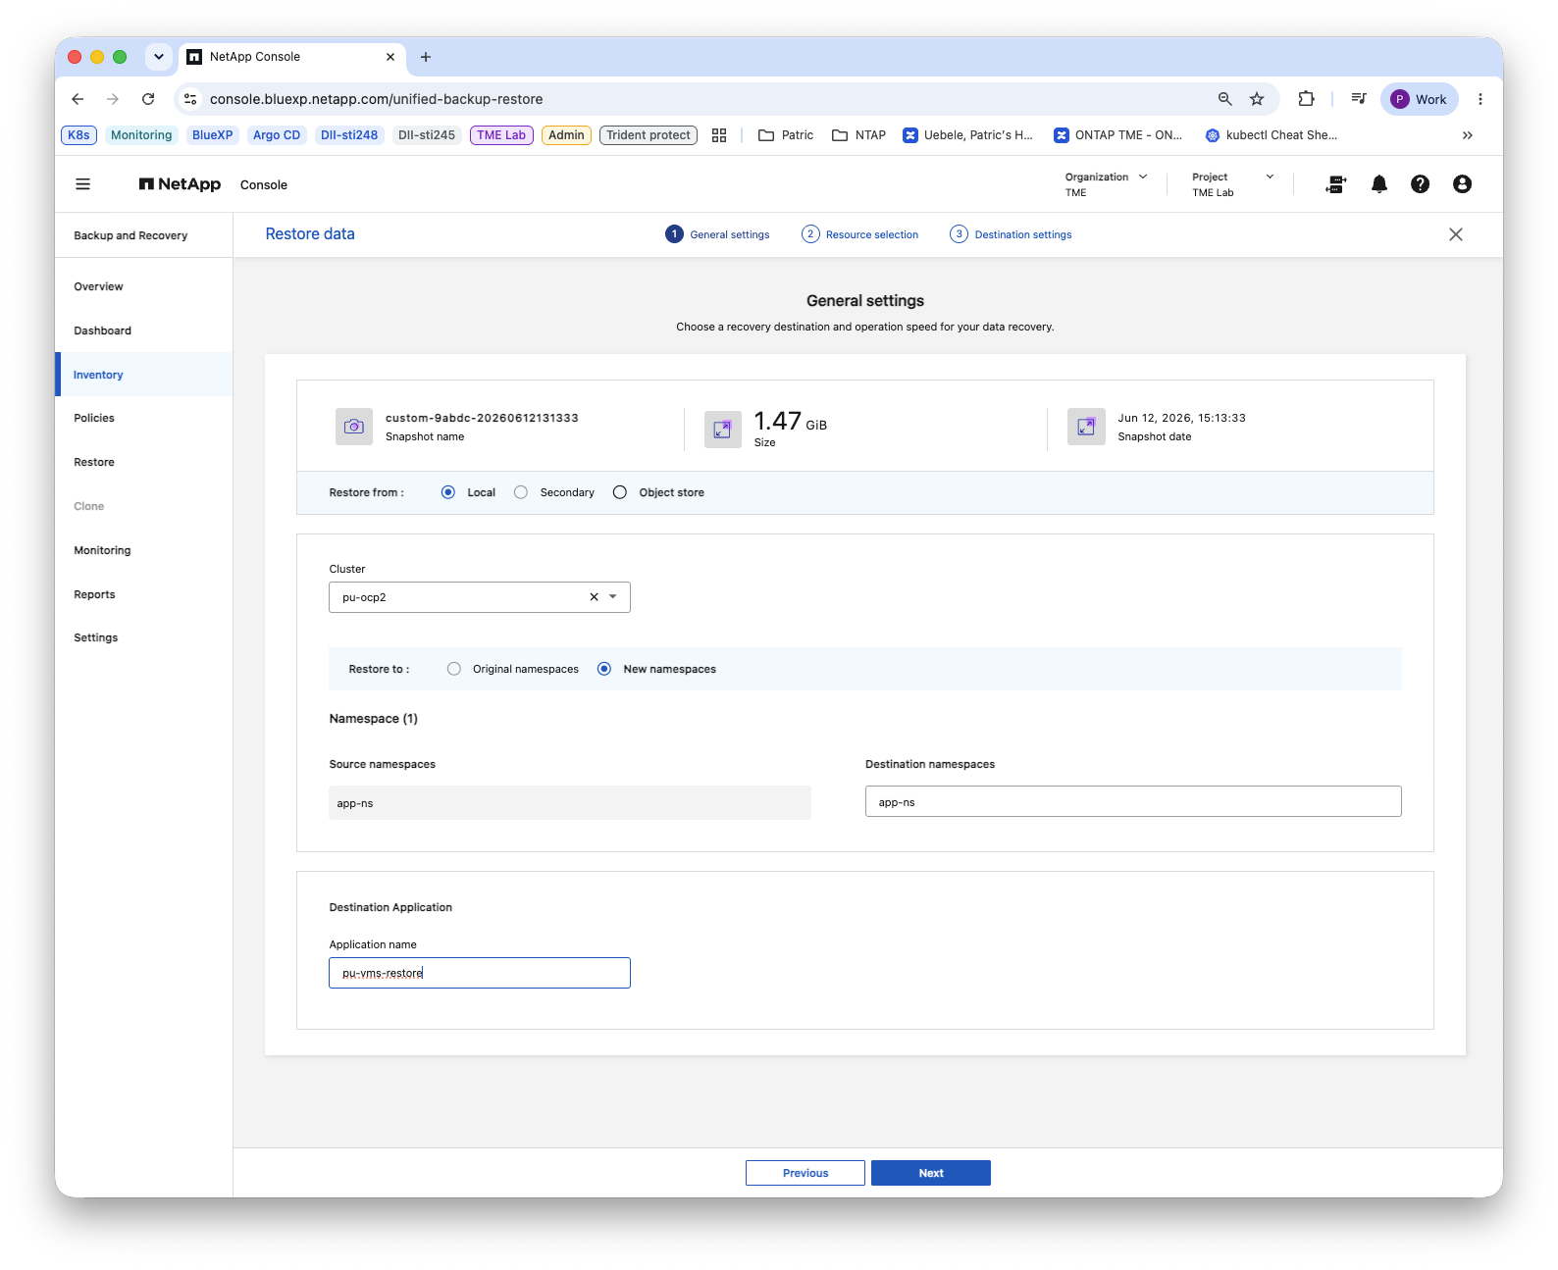Open the user account profile icon
The width and height of the screenshot is (1558, 1270).
pyautogui.click(x=1462, y=184)
